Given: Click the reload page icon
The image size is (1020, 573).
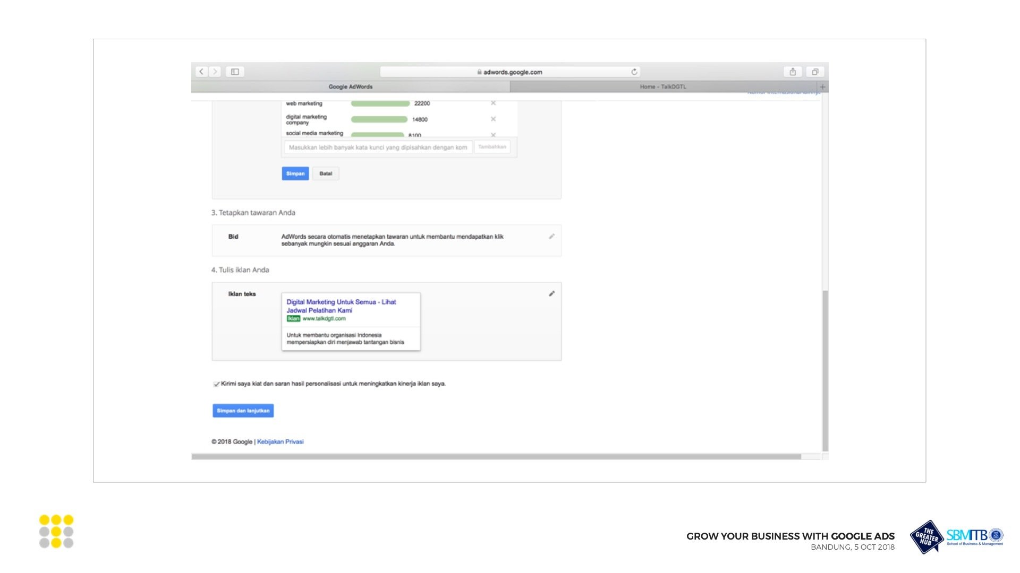Looking at the screenshot, I should point(634,72).
